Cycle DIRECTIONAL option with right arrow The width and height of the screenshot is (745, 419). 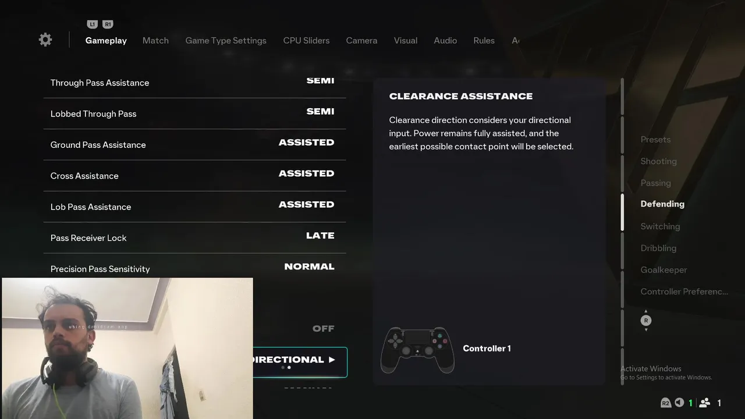pyautogui.click(x=332, y=360)
